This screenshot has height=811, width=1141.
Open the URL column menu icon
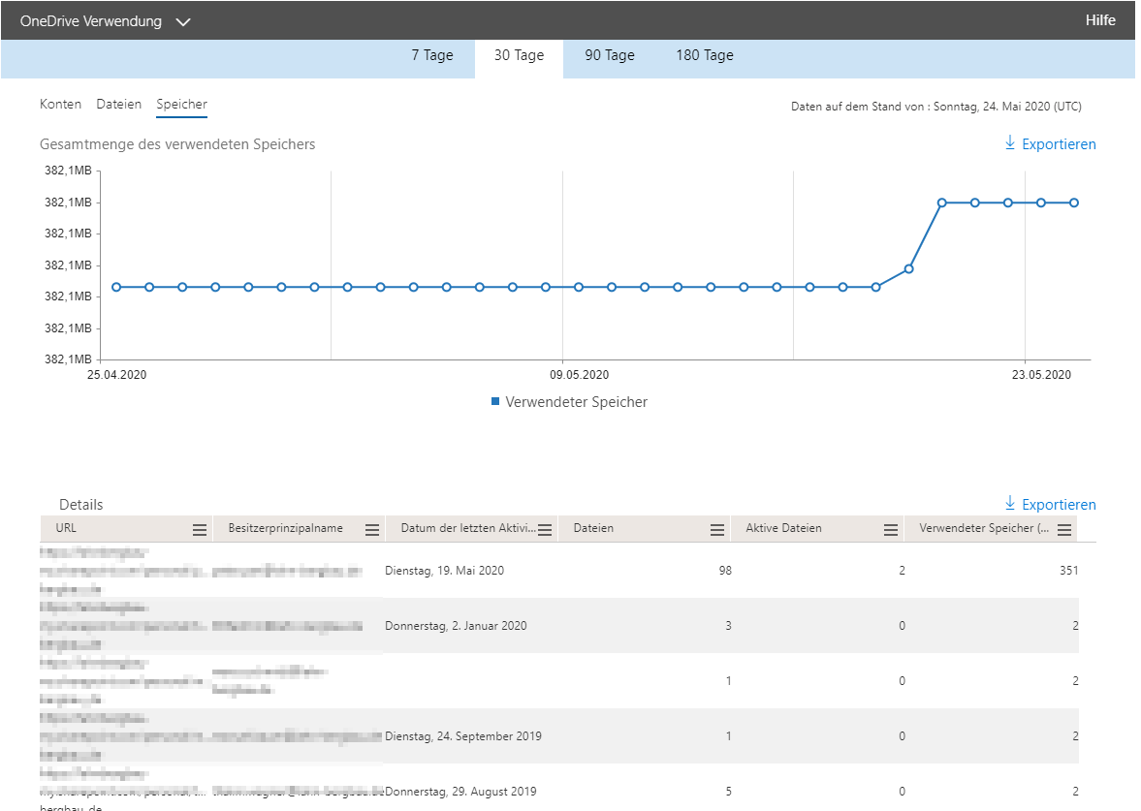click(200, 529)
